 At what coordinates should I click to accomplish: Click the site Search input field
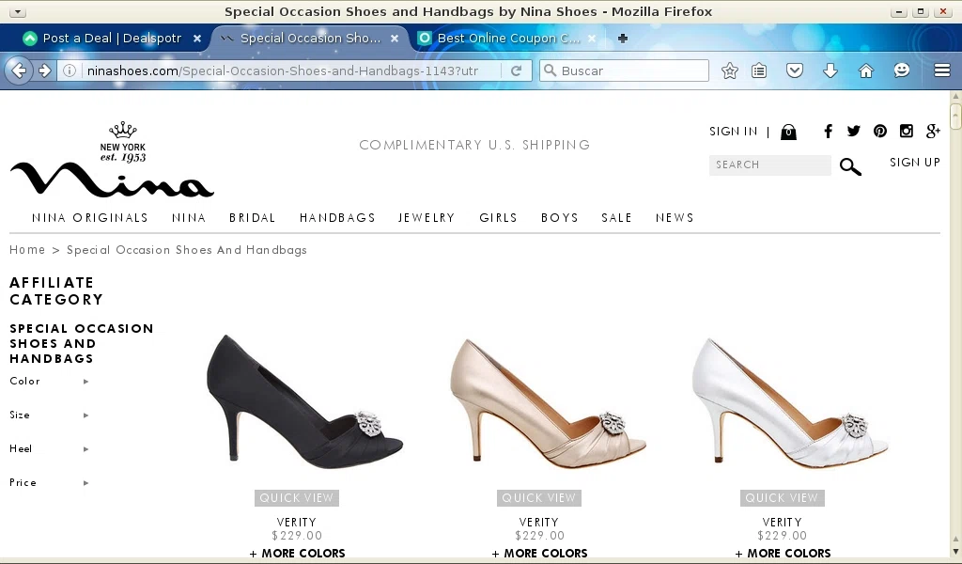pos(770,165)
